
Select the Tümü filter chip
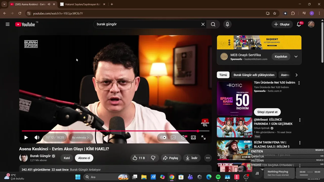pyautogui.click(x=223, y=75)
